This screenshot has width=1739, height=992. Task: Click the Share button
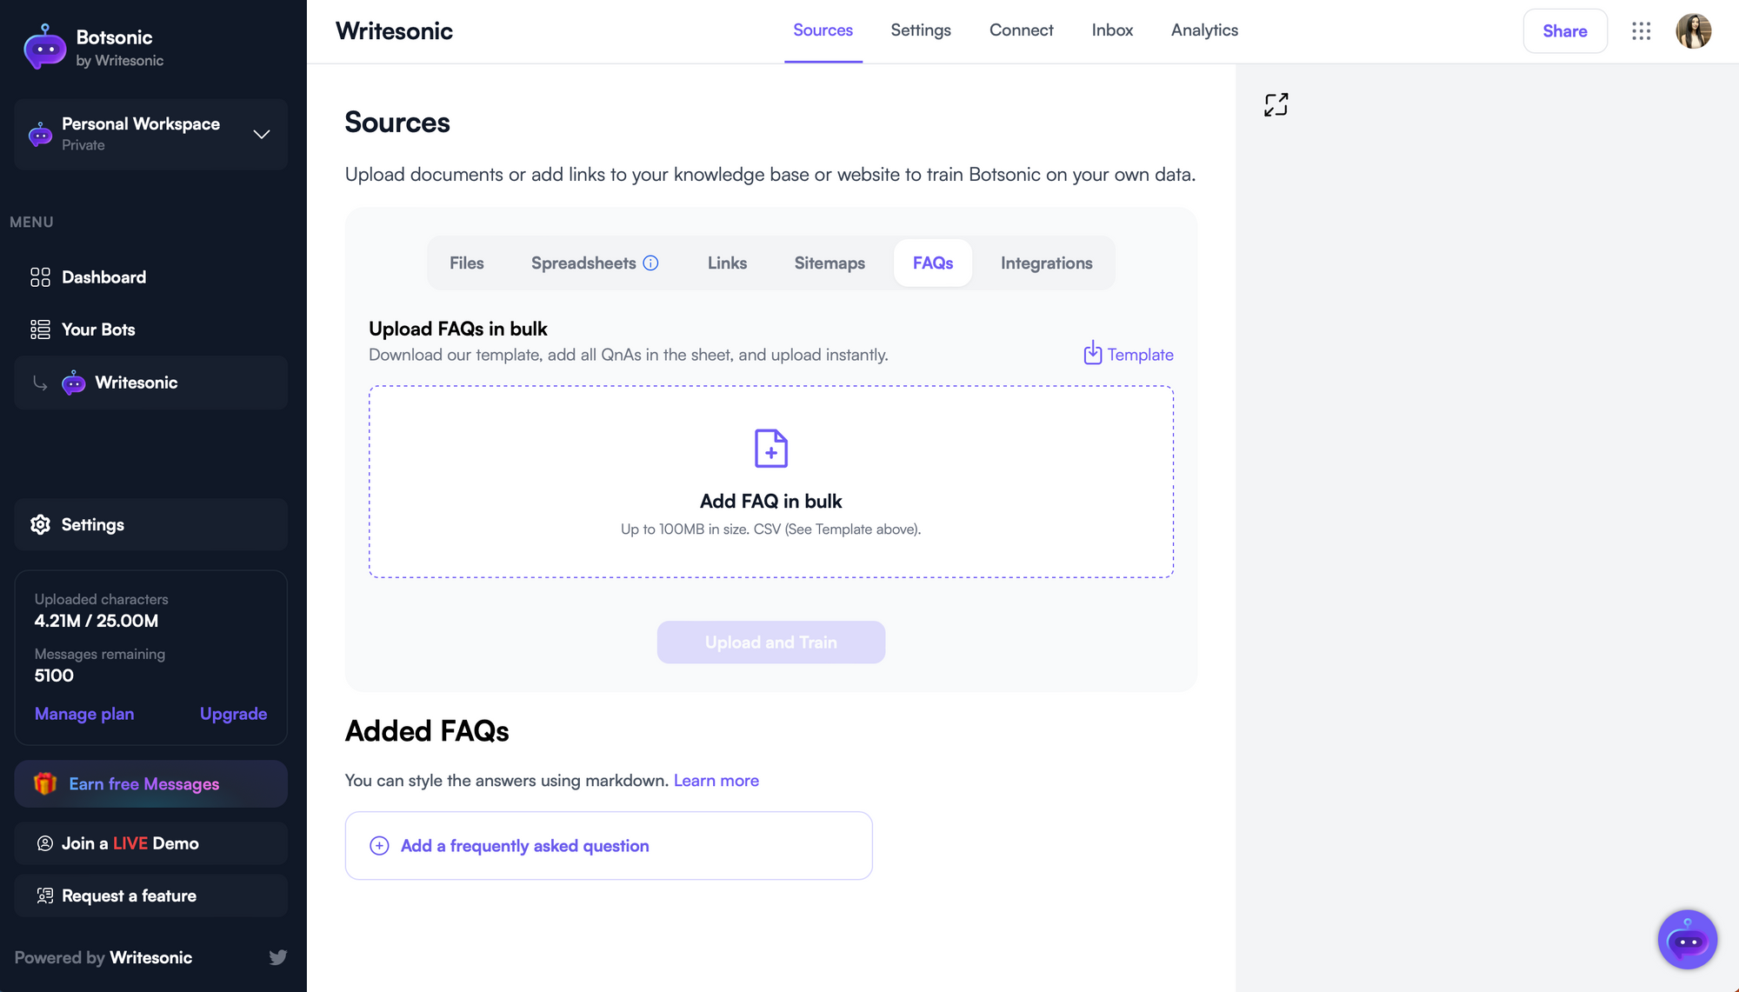(x=1564, y=31)
